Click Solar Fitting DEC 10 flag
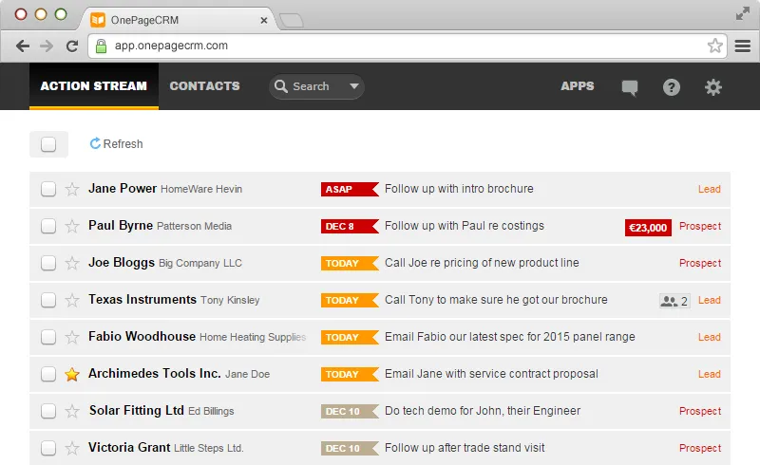Screen dimensions: 760x465 pyautogui.click(x=350, y=412)
